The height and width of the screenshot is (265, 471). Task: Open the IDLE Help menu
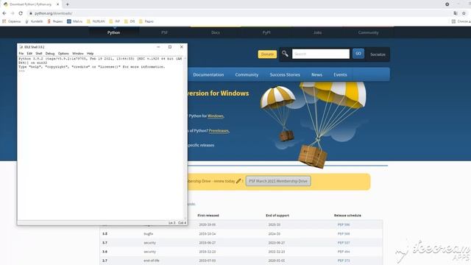tap(90, 54)
